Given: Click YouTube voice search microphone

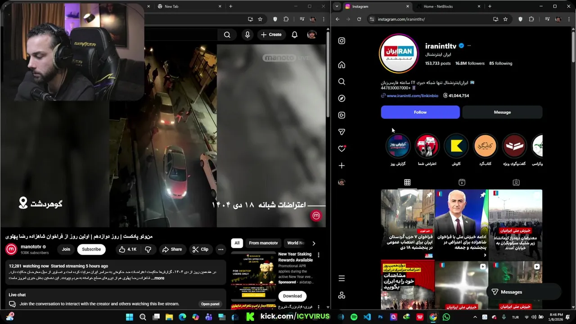Looking at the screenshot, I should click(247, 35).
